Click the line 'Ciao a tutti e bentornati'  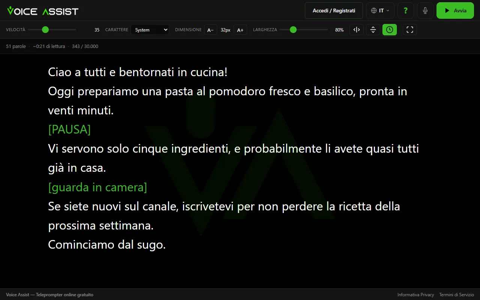(138, 72)
